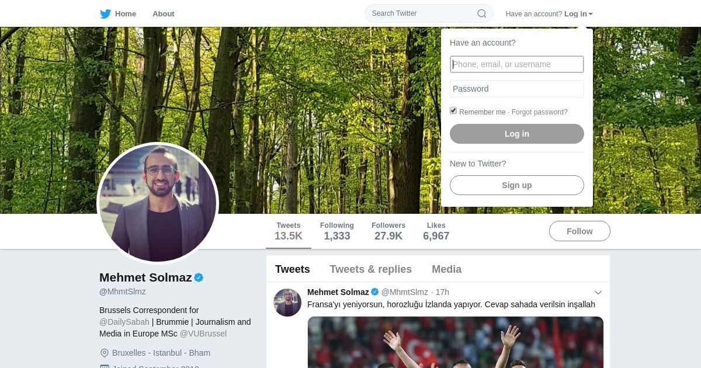Open the Forgot password link

pos(540,112)
